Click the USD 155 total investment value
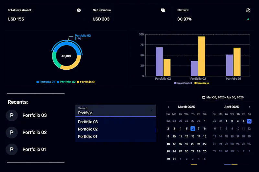 [x=16, y=19]
